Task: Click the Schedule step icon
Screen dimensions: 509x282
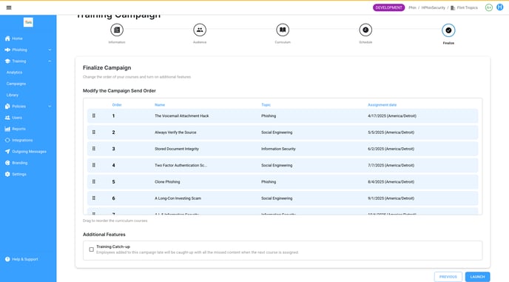Action: (365, 30)
